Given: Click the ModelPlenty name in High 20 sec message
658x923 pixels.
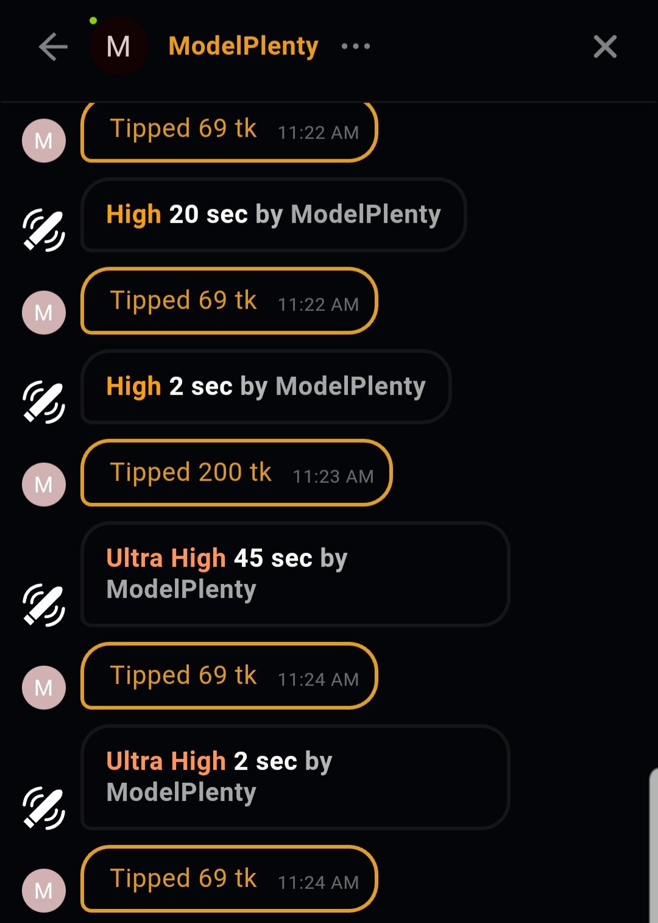Looking at the screenshot, I should coord(366,215).
